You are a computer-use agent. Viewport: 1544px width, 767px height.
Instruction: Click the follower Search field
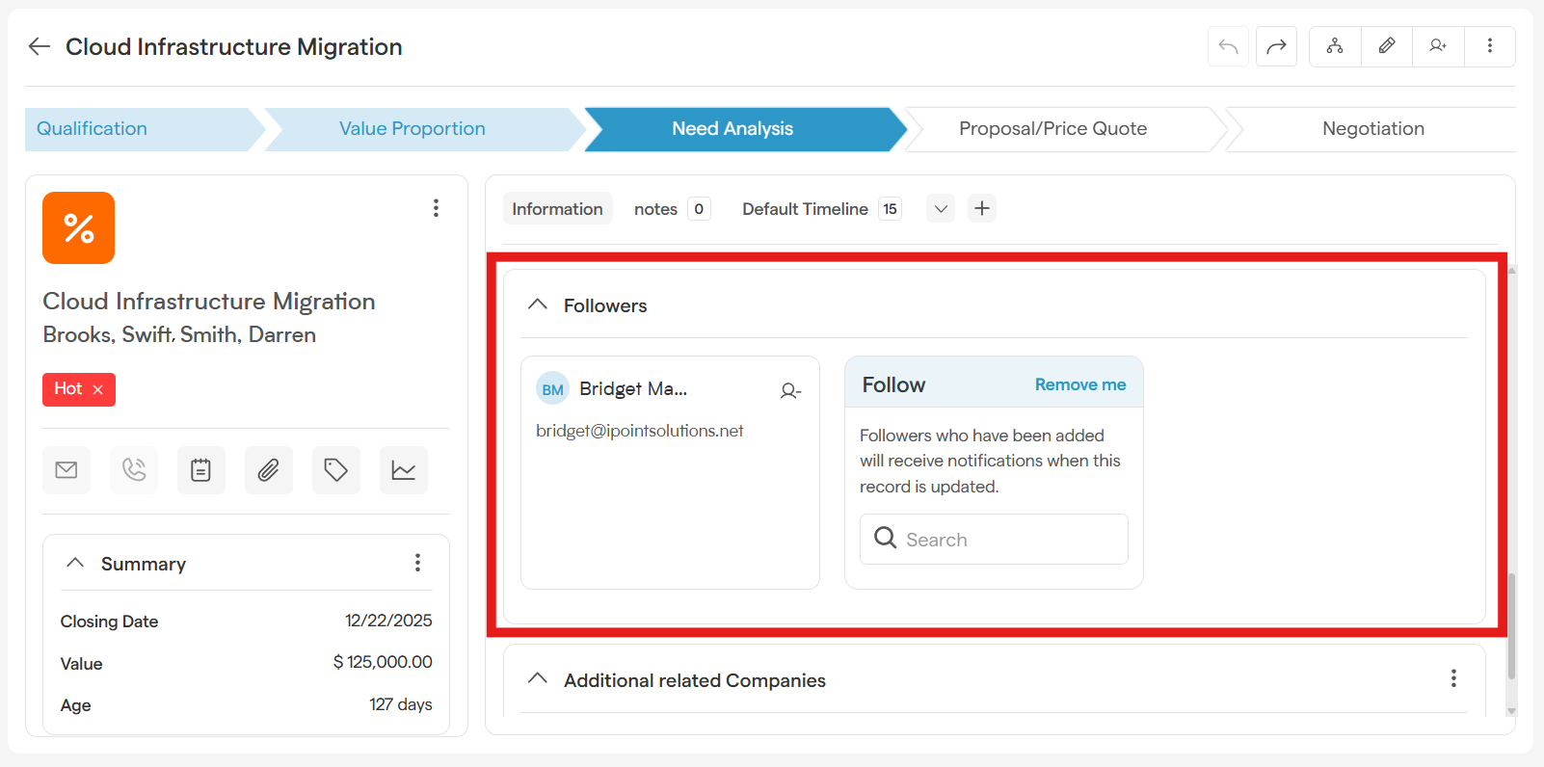coord(1002,540)
